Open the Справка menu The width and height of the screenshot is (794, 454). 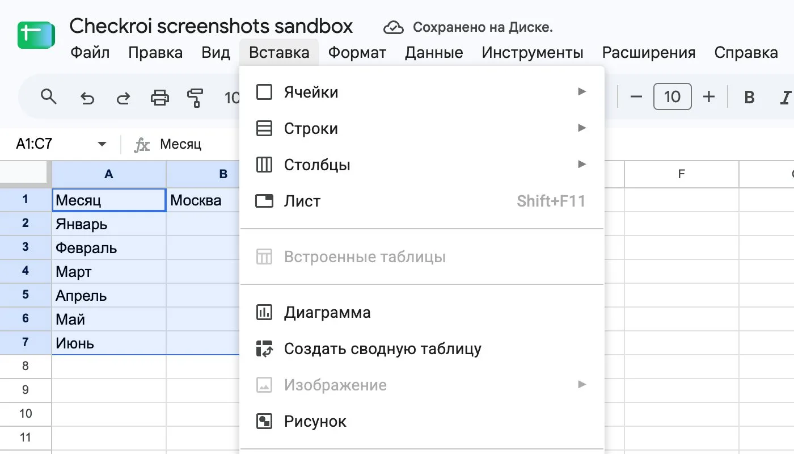click(x=746, y=53)
